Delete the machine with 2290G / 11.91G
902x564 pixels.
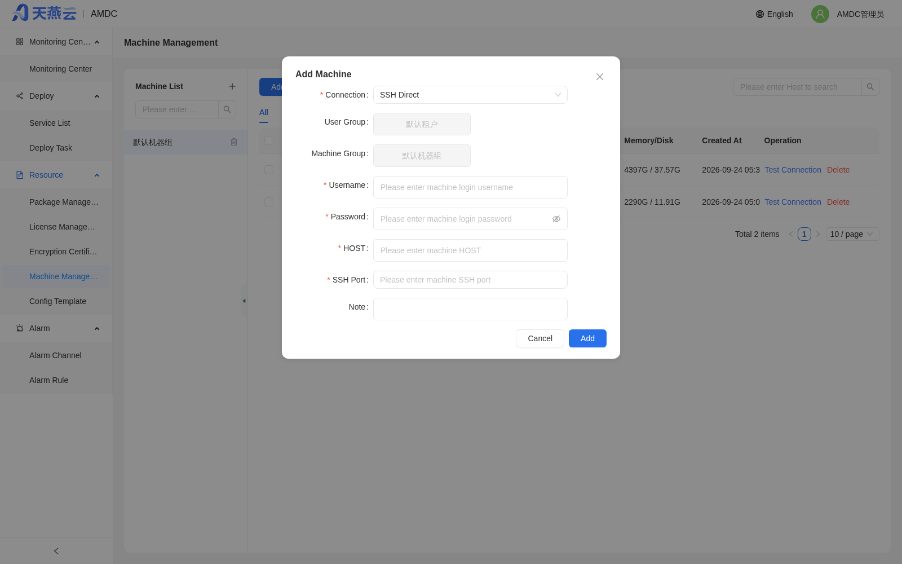coord(838,202)
